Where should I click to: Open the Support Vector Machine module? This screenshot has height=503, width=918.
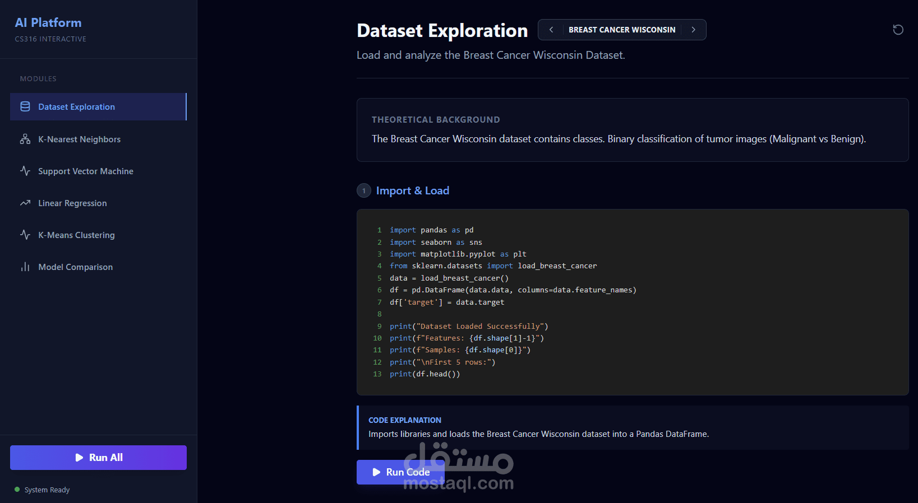click(x=98, y=171)
